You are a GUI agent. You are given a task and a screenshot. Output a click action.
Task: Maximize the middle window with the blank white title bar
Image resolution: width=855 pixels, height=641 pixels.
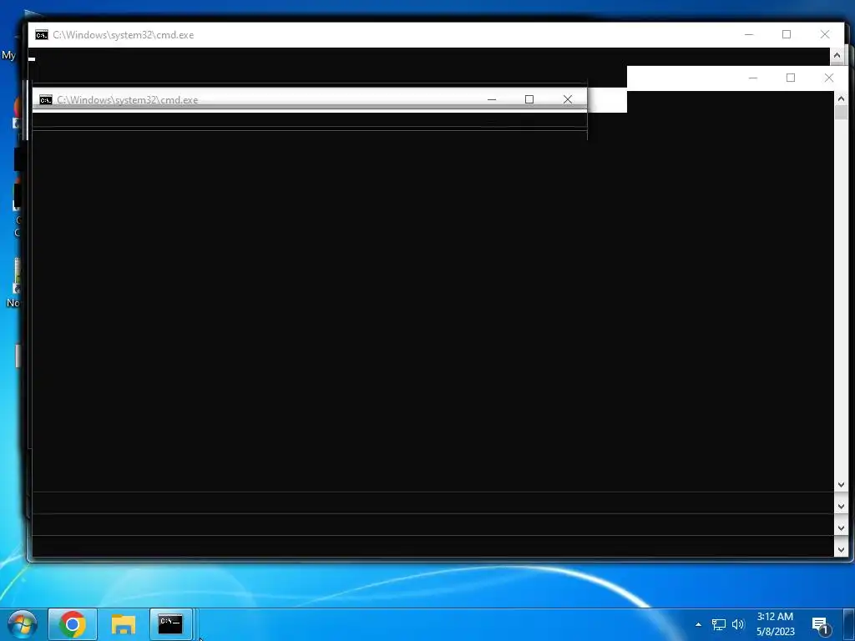click(x=791, y=78)
